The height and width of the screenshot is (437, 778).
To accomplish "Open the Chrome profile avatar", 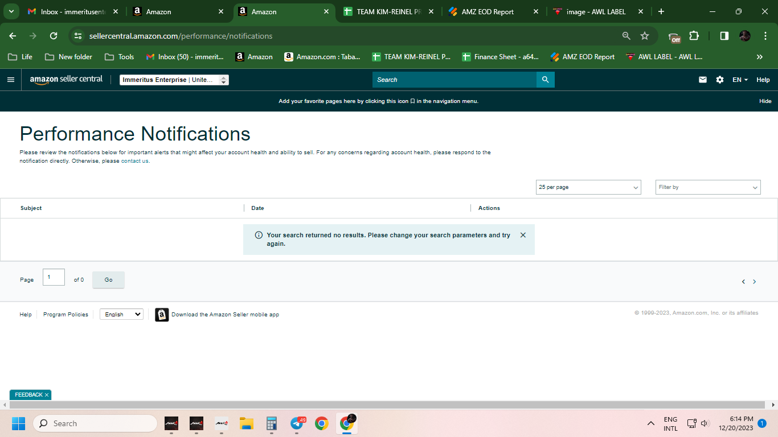I will pyautogui.click(x=745, y=36).
